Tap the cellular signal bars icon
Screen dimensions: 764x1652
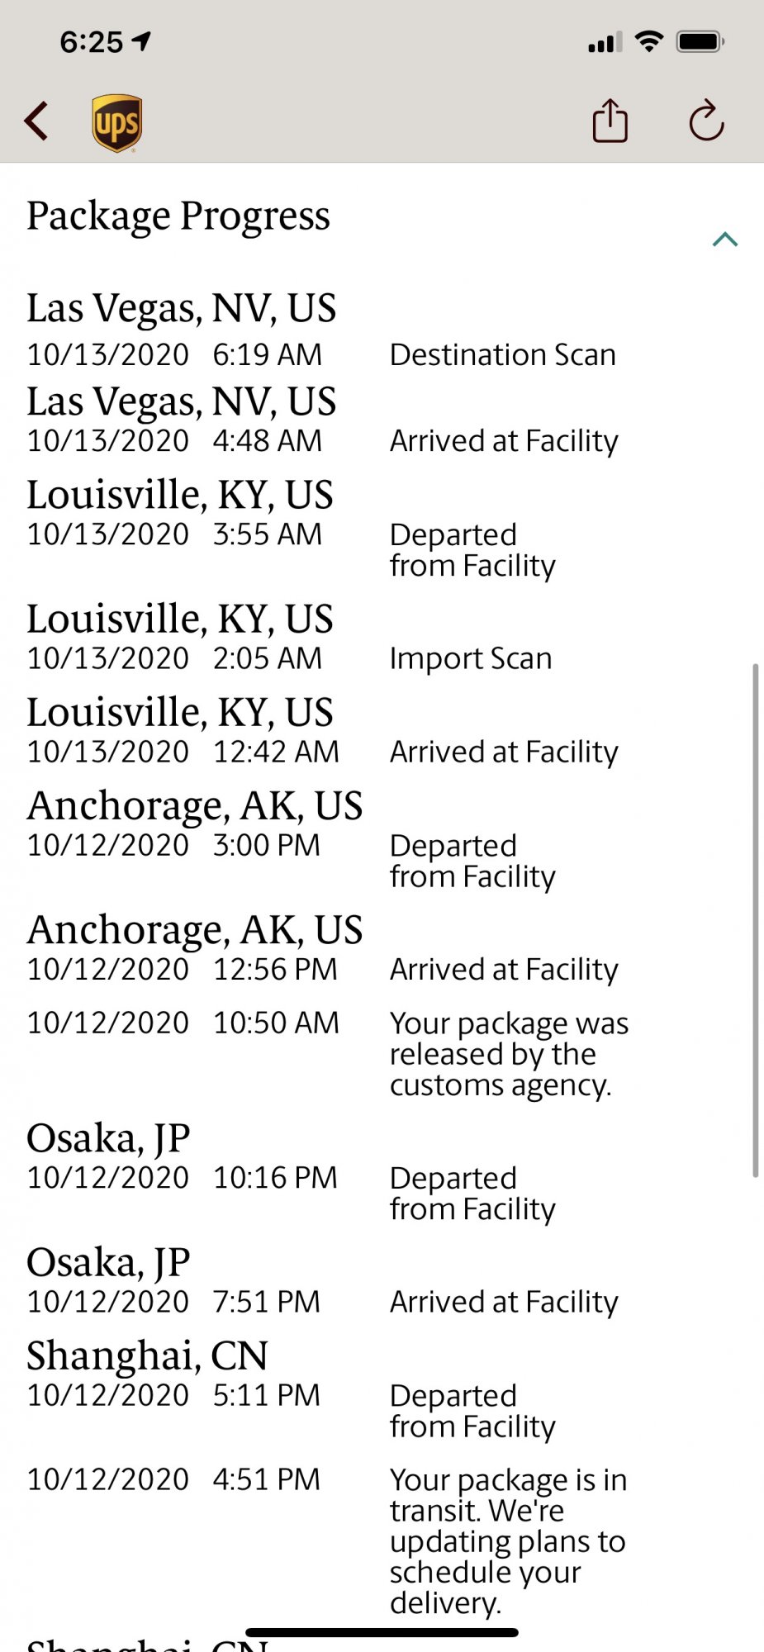click(x=605, y=42)
